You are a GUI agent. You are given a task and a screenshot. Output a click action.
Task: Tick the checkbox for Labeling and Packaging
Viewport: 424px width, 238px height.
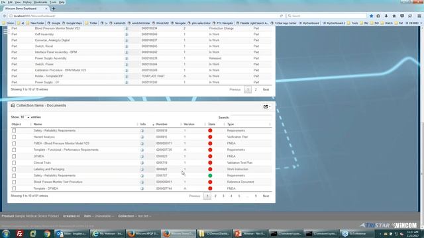[x=14, y=169]
